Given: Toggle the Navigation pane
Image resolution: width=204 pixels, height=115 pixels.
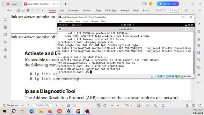Looking at the screenshot, I should (x=11, y=105).
